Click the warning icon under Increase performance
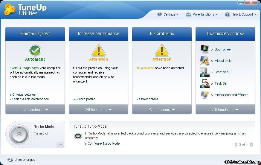Screen dimensions: 261x165 (99, 50)
